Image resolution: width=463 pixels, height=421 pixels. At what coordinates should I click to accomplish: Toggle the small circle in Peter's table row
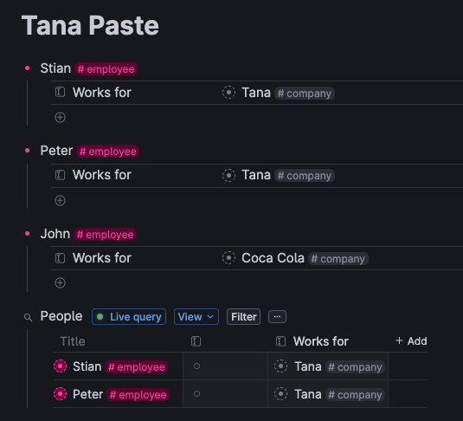196,394
